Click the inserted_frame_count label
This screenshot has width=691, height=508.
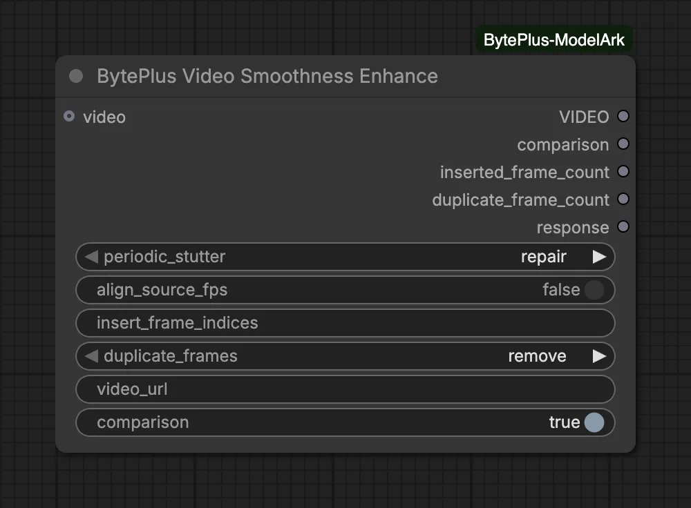[524, 172]
